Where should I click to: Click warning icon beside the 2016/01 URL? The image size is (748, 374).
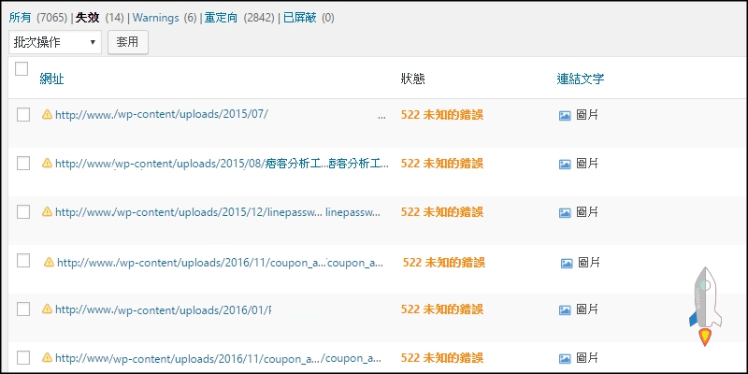47,309
